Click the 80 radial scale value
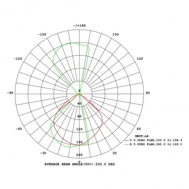This screenshot has height=189, width=189. pyautogui.click(x=79, y=116)
